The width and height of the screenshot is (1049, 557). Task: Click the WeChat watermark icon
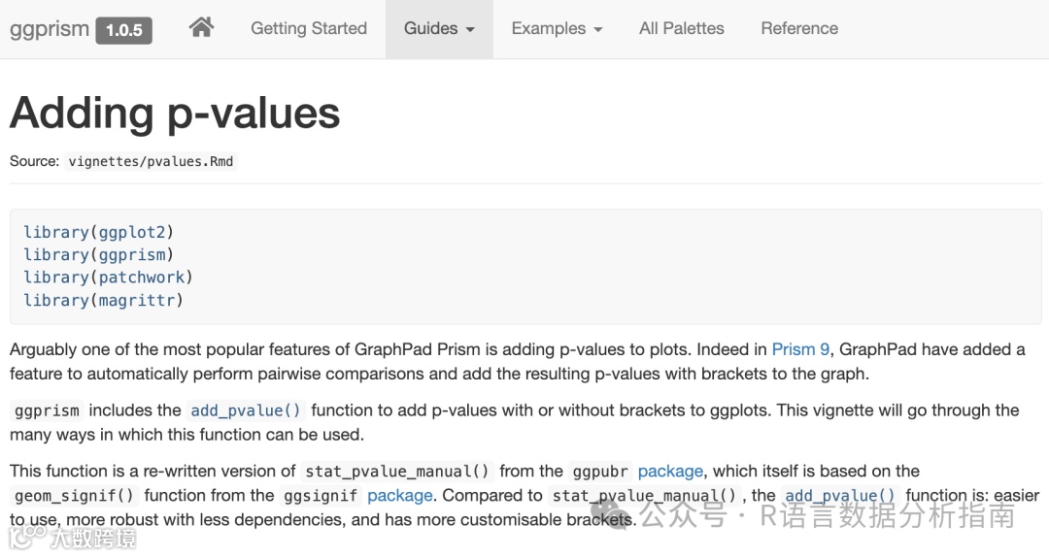(617, 513)
